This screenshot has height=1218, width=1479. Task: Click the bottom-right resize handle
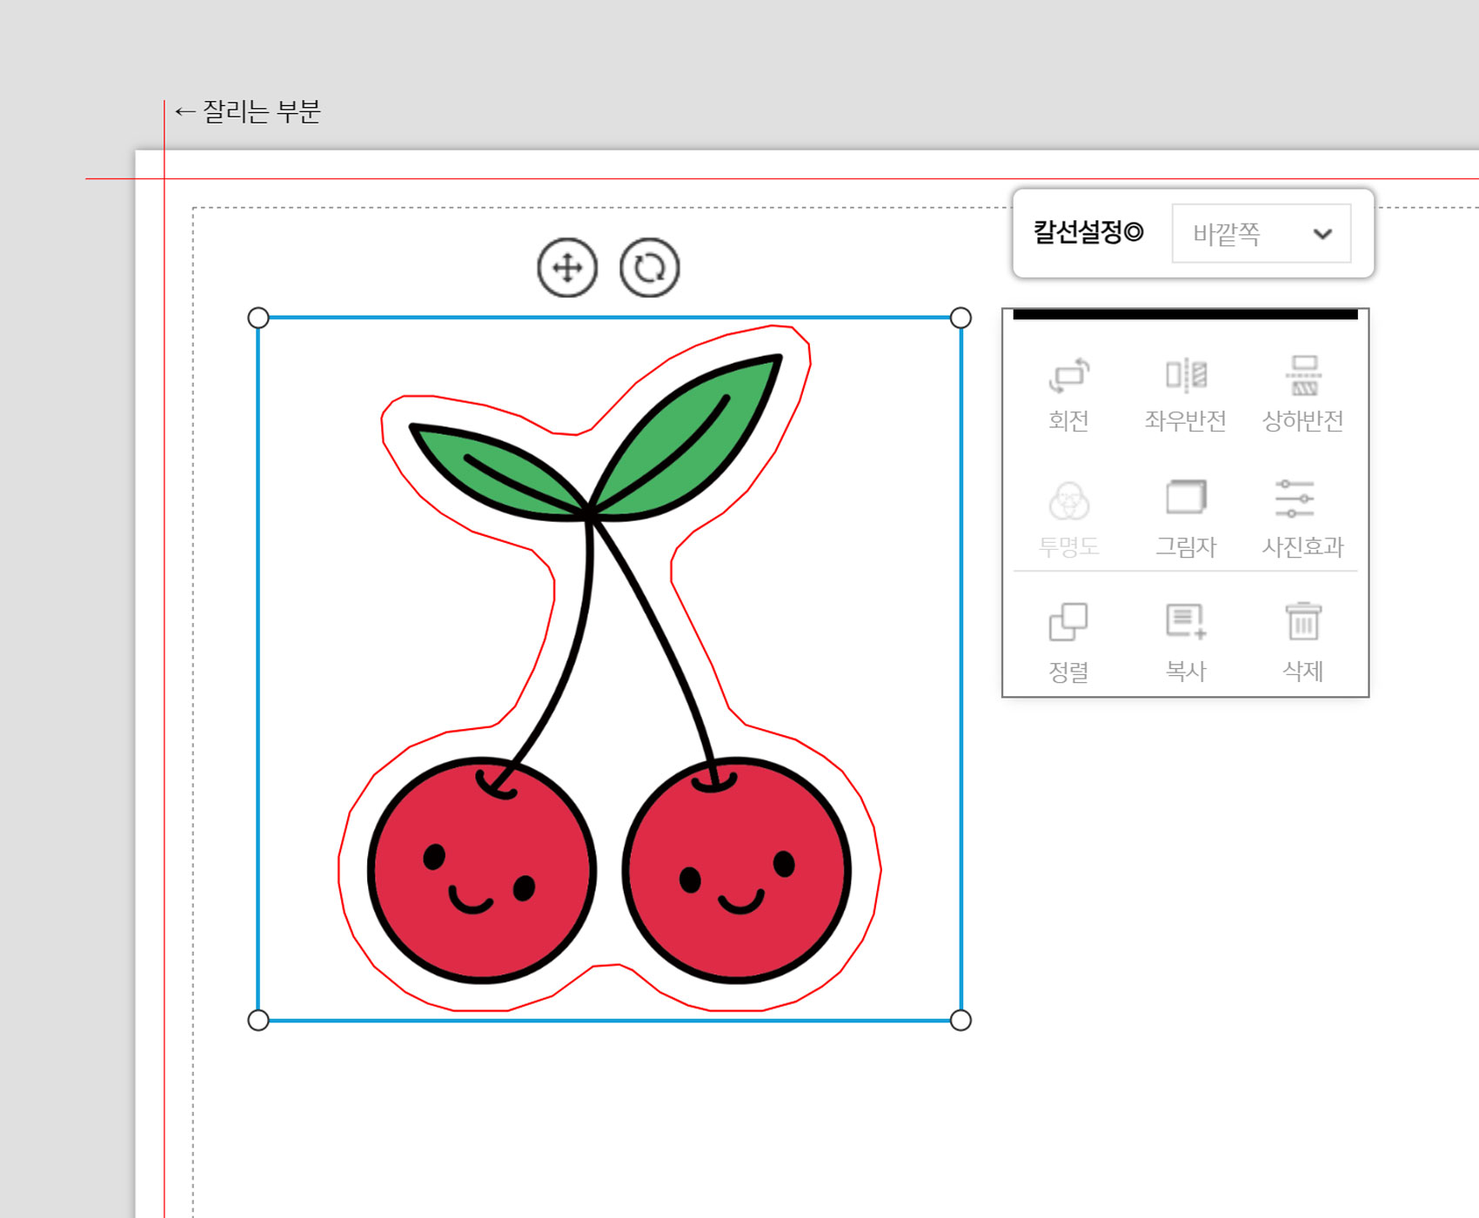tap(960, 1020)
